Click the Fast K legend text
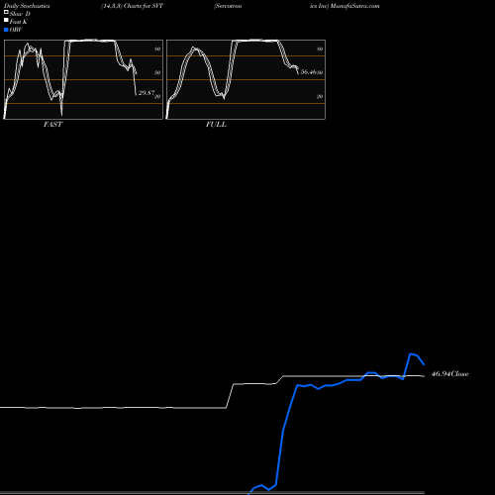 coord(19,22)
